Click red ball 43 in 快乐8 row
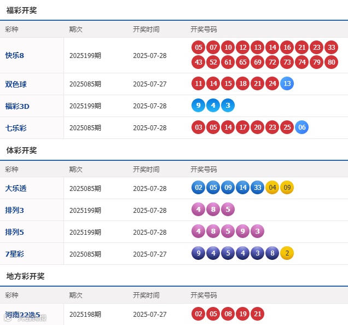Screen dimensions: 348x325 [x=199, y=62]
